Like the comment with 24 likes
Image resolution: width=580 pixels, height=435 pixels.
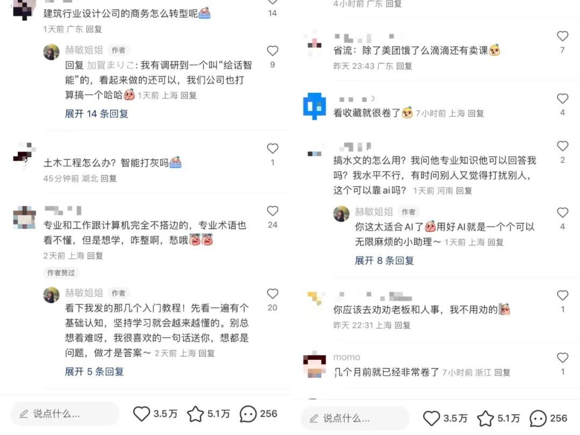273,211
